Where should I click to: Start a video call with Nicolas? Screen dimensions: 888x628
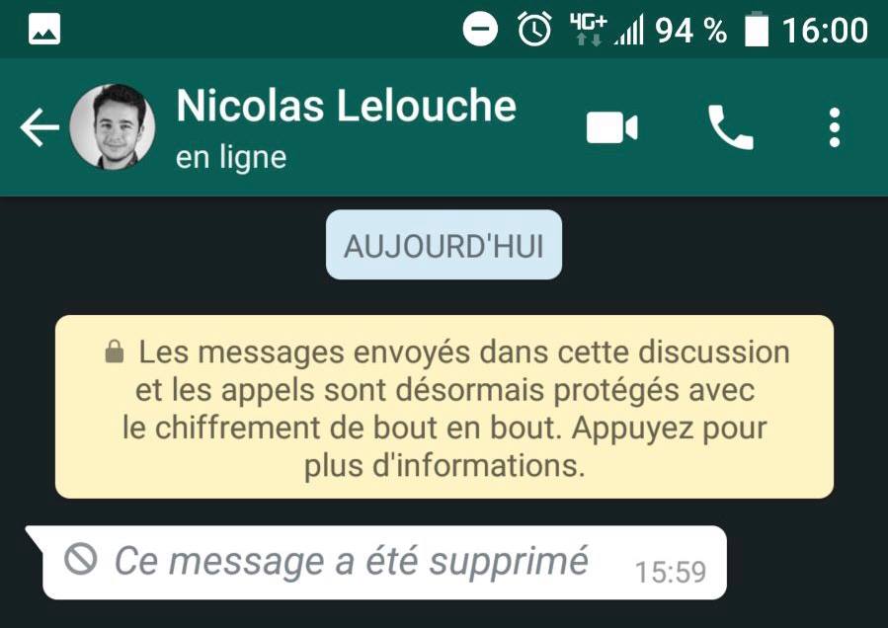point(611,127)
